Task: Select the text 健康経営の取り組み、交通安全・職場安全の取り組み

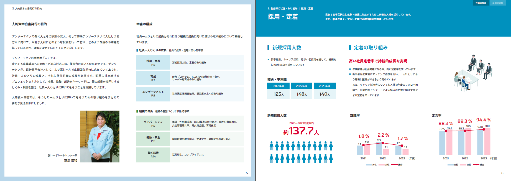Action: 201,139
